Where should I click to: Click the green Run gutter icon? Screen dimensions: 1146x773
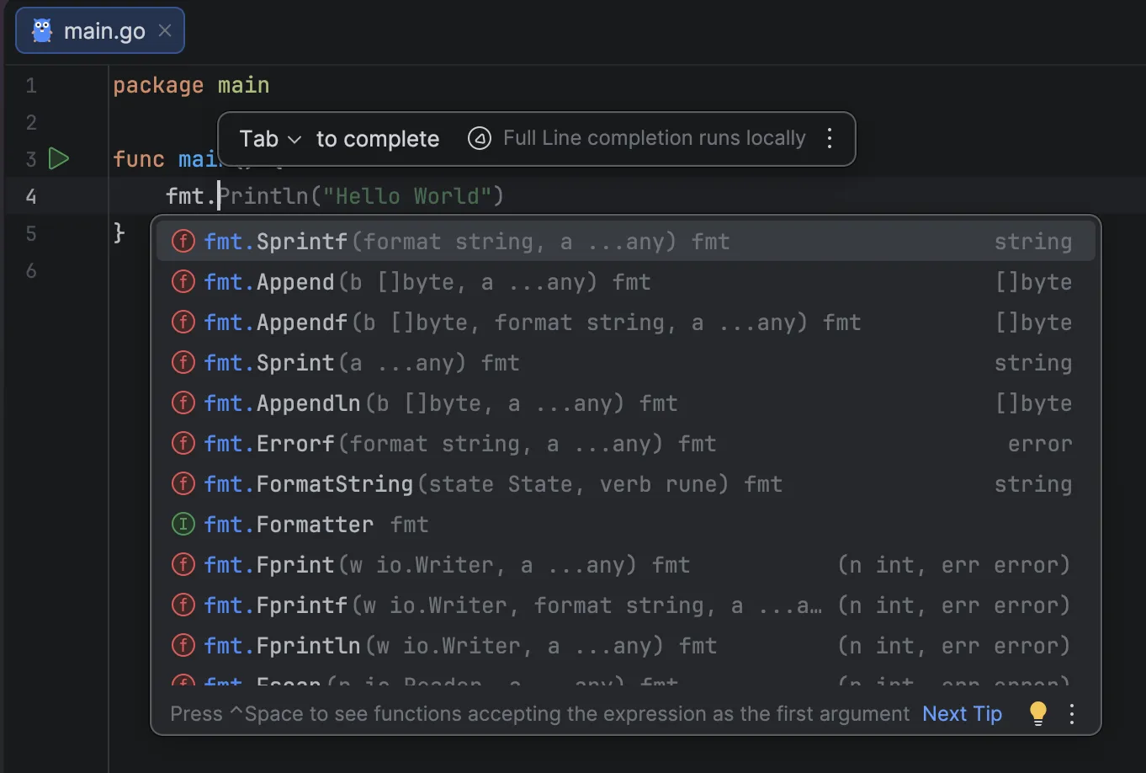pos(58,158)
